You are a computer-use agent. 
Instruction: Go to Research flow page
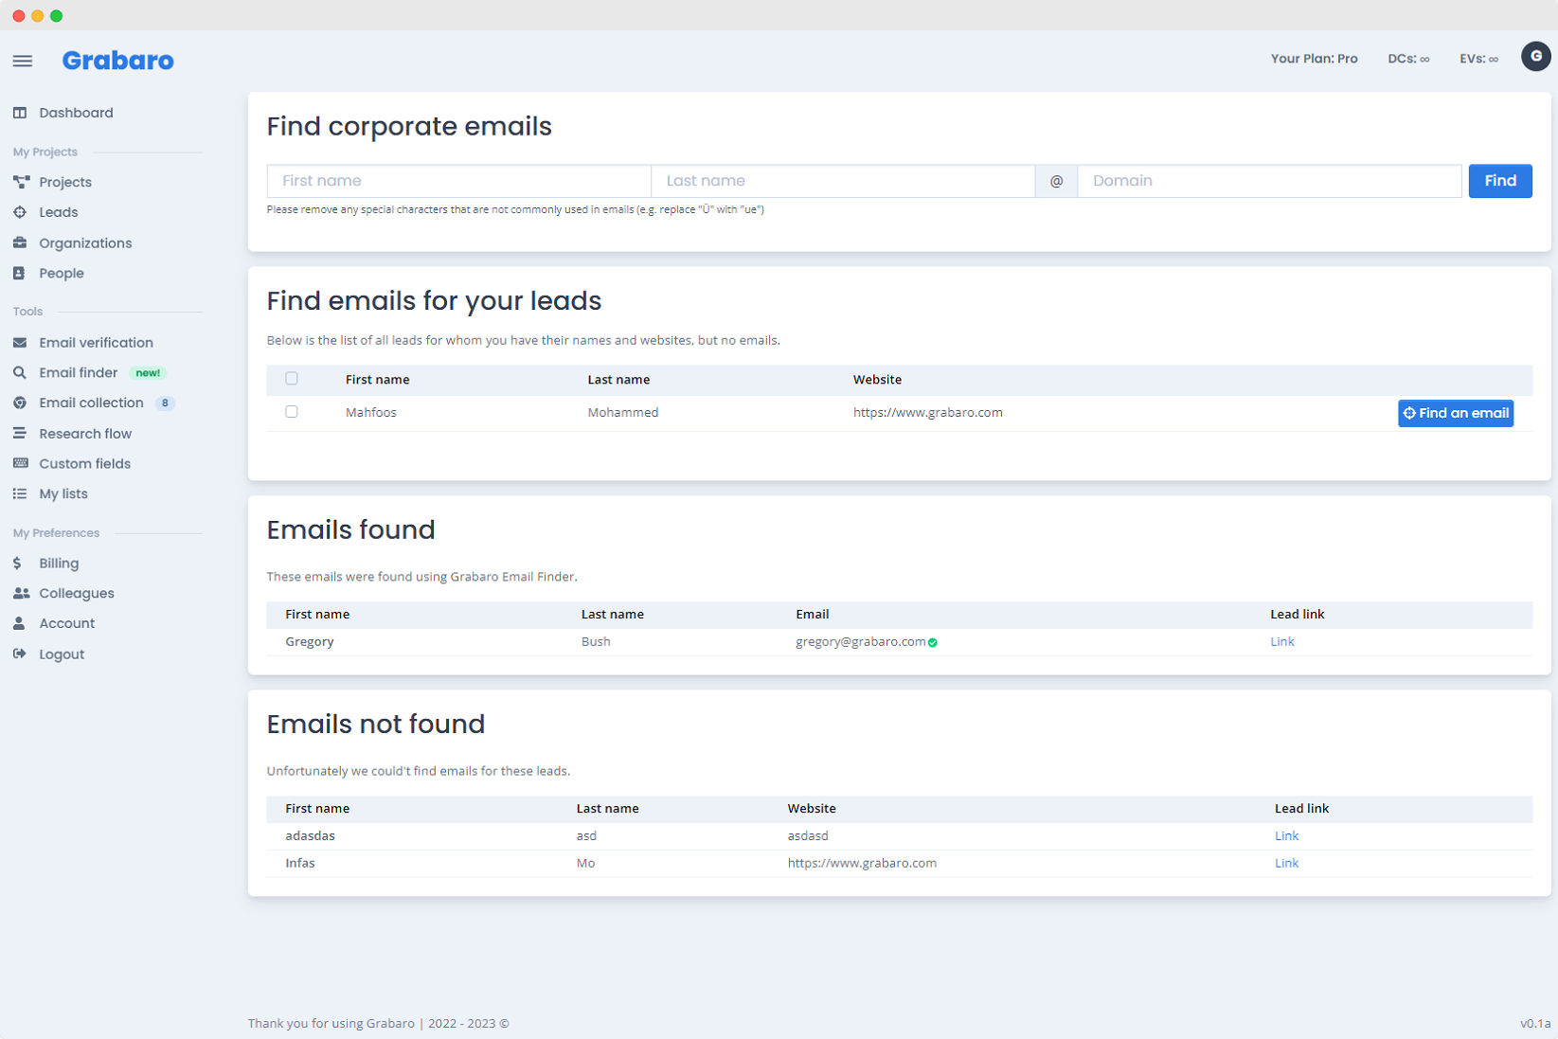tap(84, 434)
